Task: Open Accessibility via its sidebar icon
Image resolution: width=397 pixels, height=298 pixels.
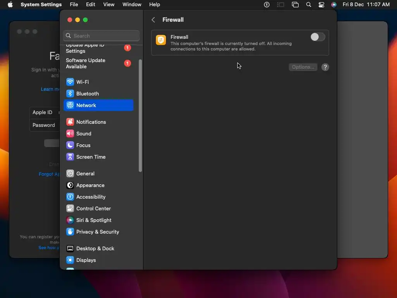Action: 70,197
